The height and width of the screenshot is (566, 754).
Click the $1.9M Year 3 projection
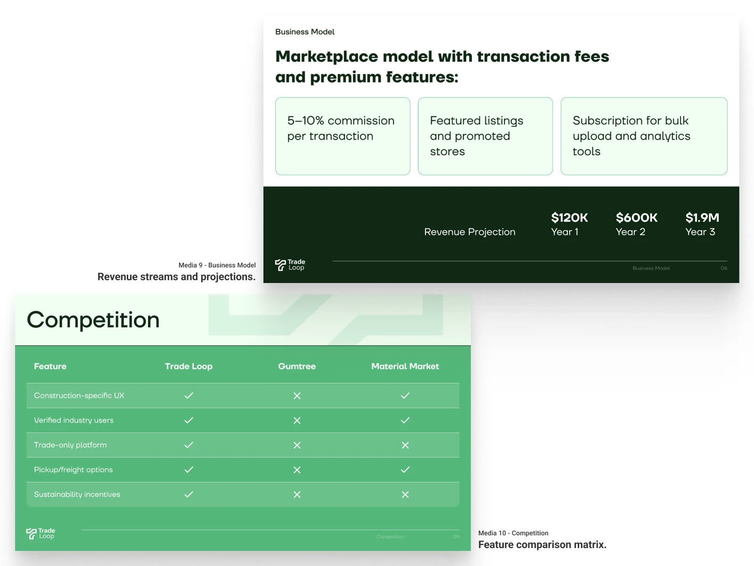[x=702, y=224]
